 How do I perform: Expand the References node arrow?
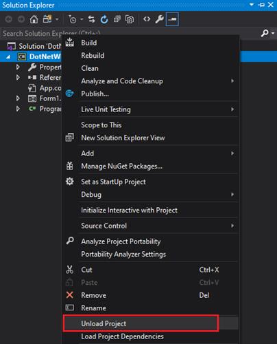pos(18,77)
